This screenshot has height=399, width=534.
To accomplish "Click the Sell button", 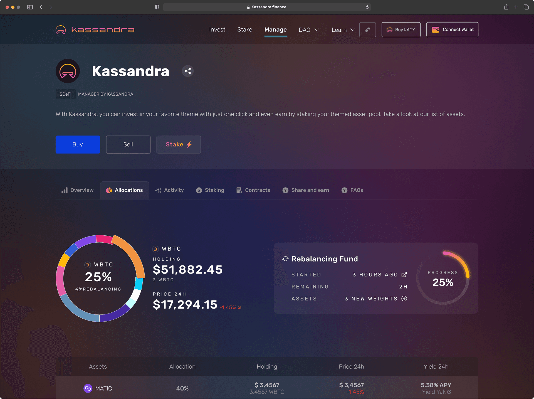I will 128,144.
